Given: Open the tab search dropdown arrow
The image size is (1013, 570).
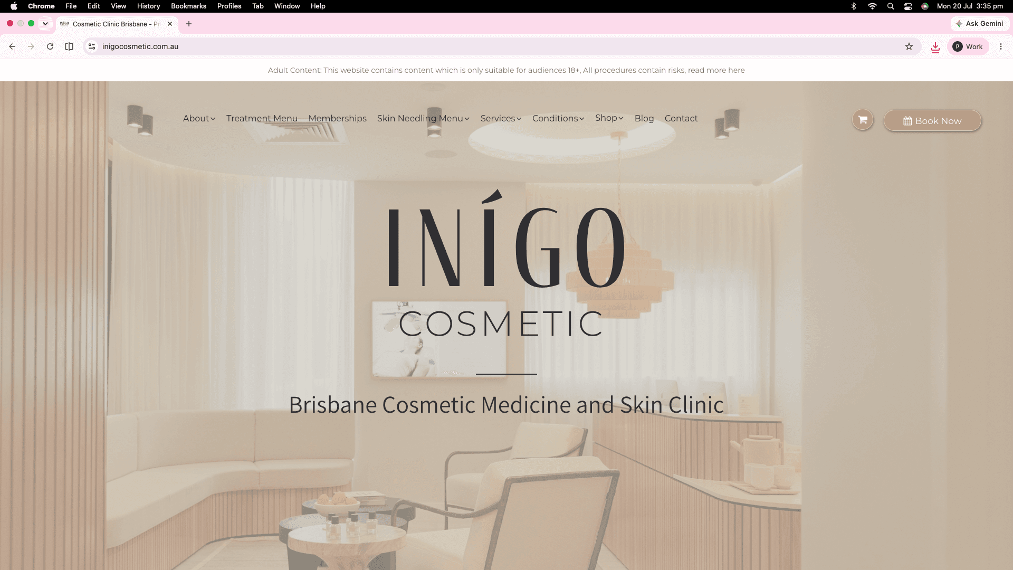Looking at the screenshot, I should point(45,24).
